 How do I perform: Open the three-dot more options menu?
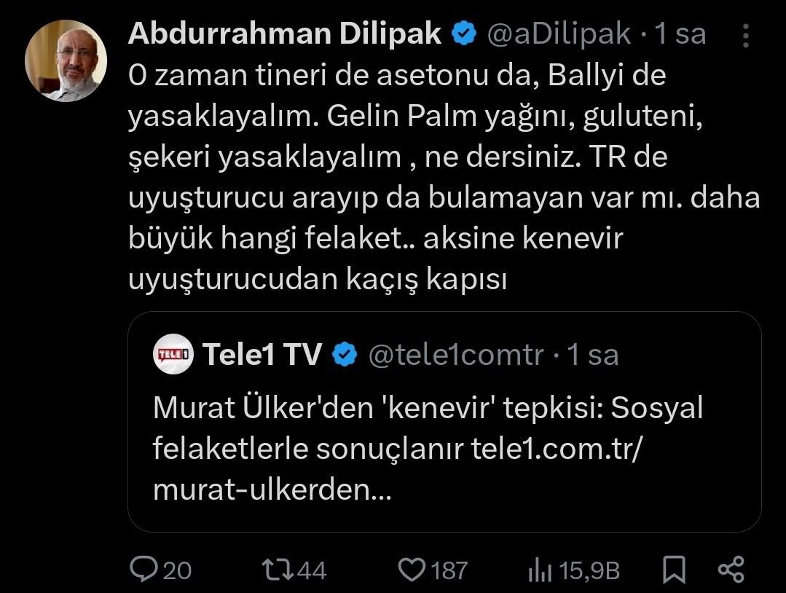point(747,35)
